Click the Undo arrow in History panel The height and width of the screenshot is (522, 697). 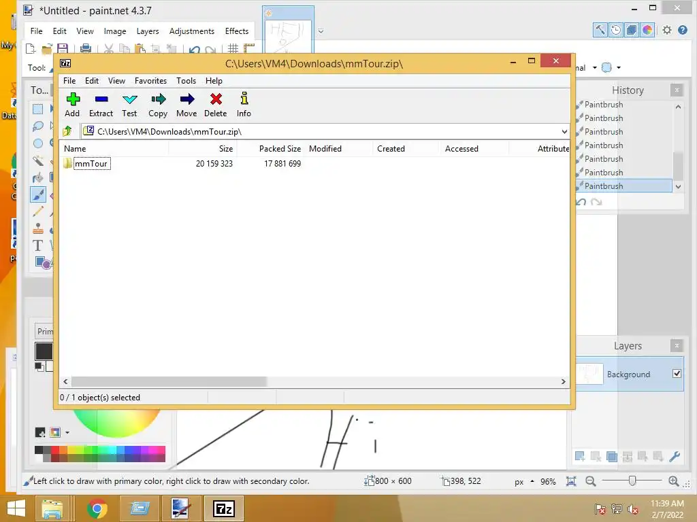point(581,202)
